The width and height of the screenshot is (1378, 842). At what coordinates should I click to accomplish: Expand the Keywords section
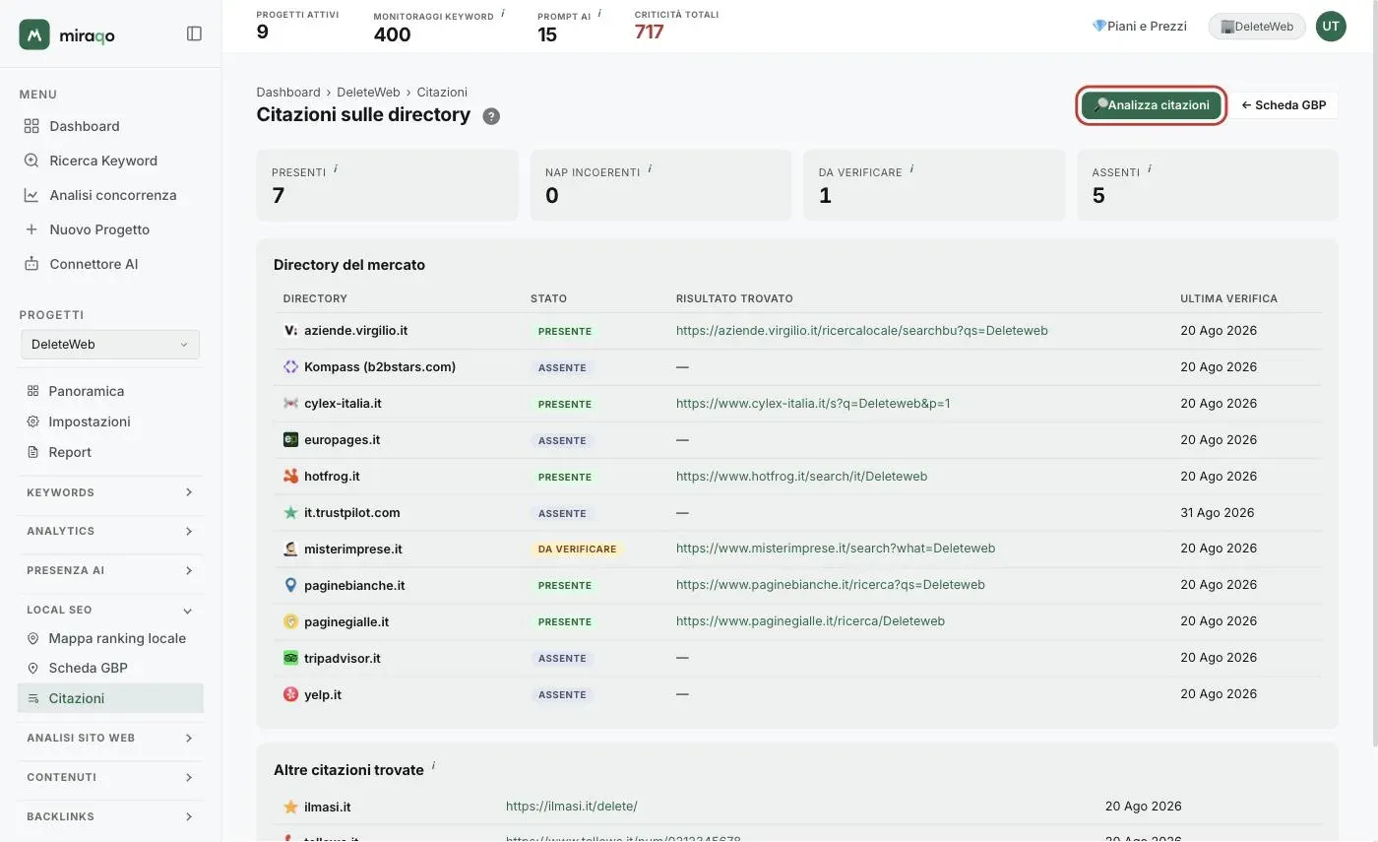[x=110, y=492]
